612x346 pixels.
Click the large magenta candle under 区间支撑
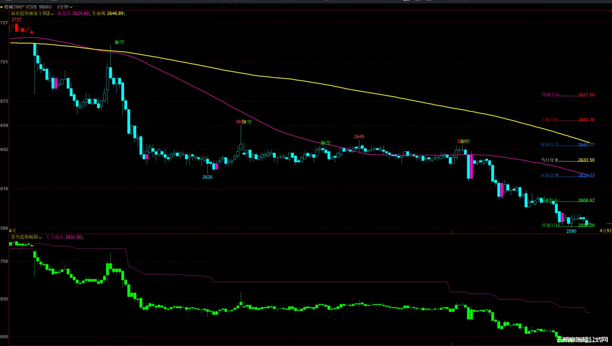click(x=470, y=166)
